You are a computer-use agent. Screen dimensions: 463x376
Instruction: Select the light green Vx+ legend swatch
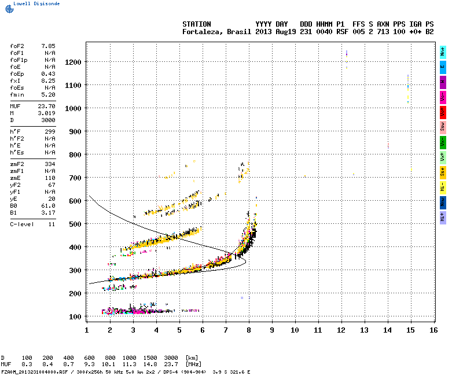(x=443, y=157)
